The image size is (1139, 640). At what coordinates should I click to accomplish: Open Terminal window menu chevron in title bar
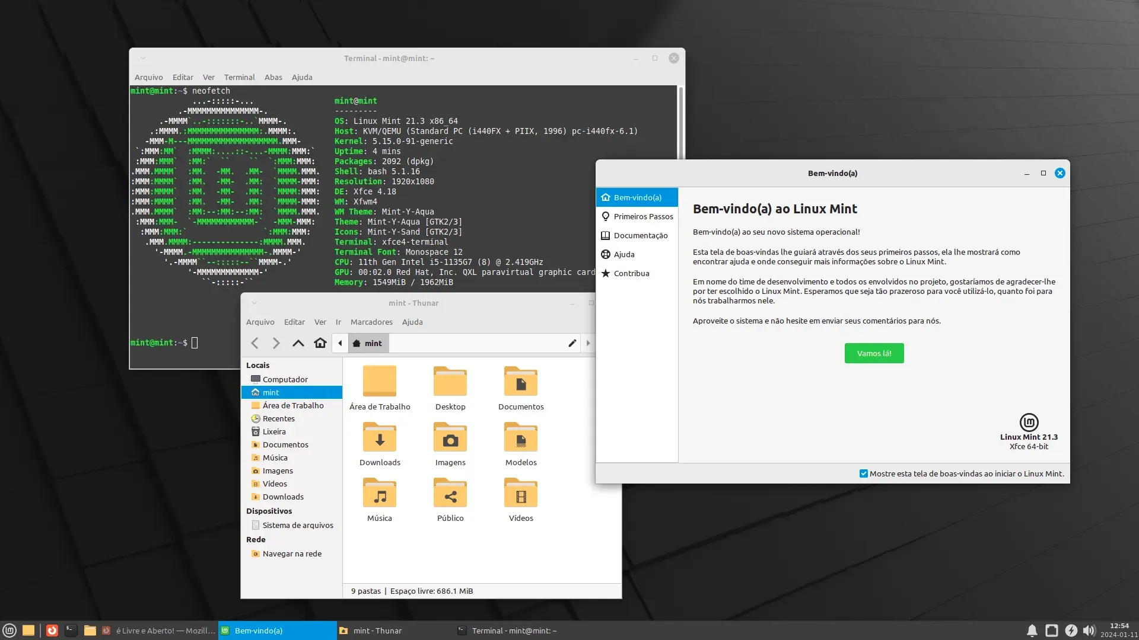click(x=143, y=58)
